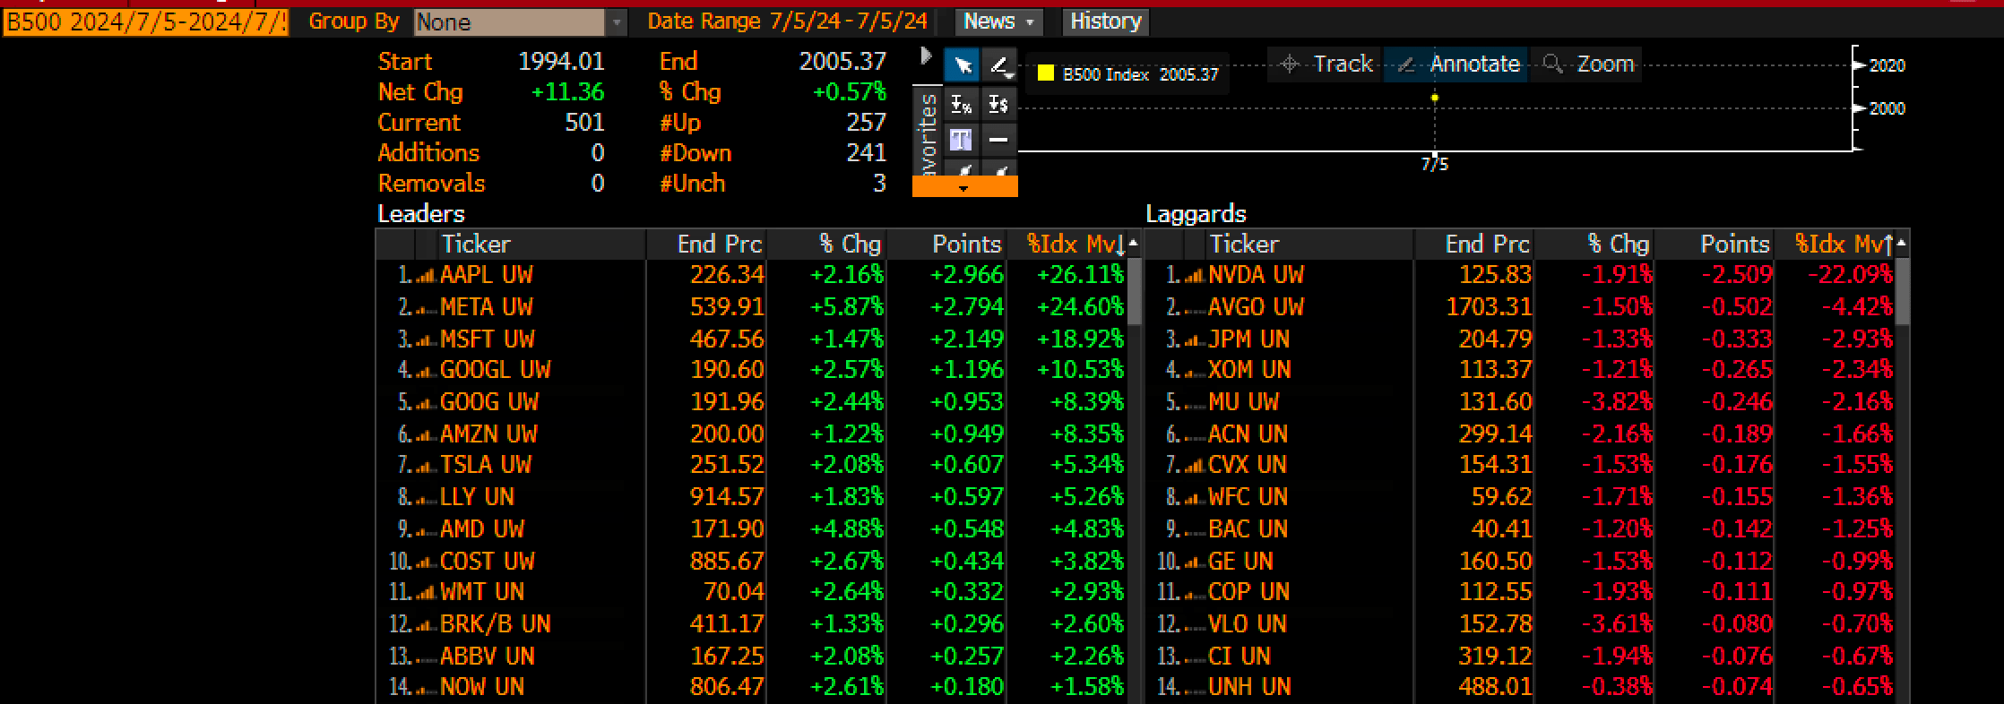Viewport: 2004px width, 704px height.
Task: Open chart icon beside AMZN UW
Action: pyautogui.click(x=426, y=435)
